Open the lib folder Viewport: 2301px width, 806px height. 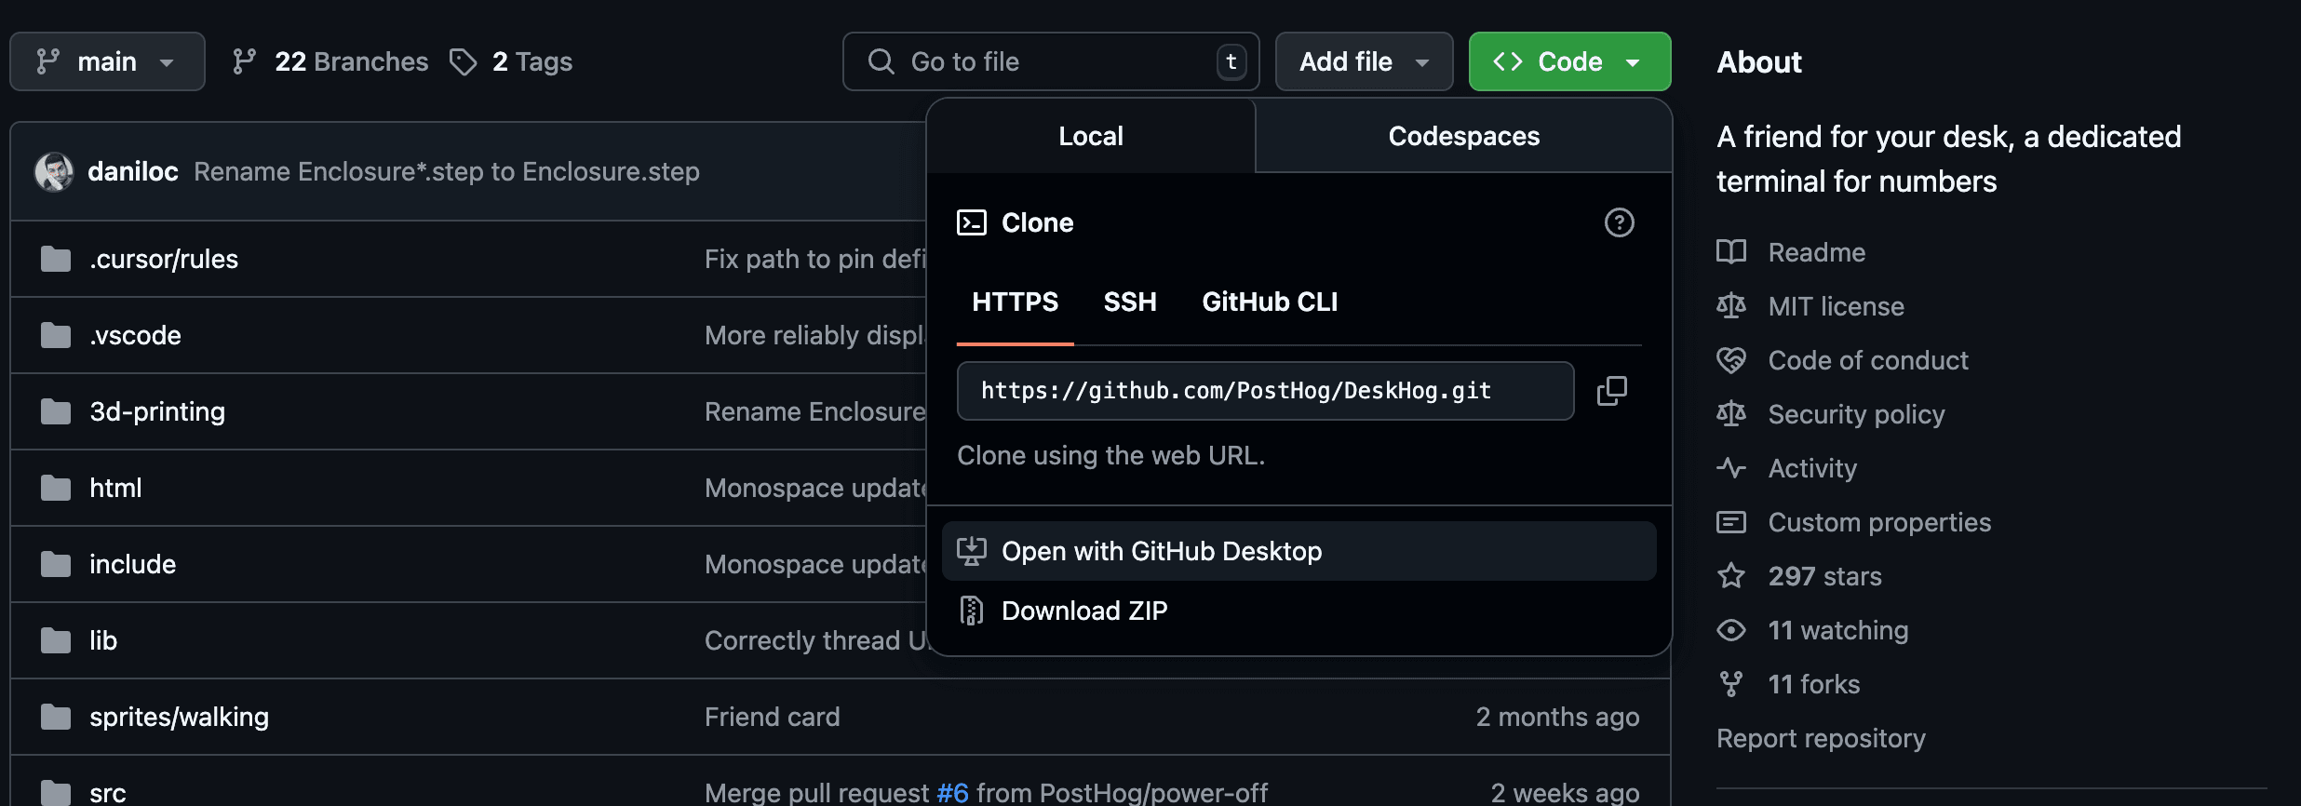[x=103, y=640]
